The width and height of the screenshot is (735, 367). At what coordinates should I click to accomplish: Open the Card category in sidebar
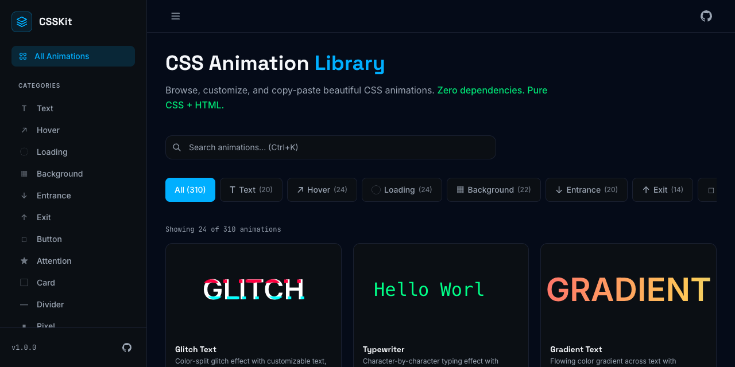73,283
